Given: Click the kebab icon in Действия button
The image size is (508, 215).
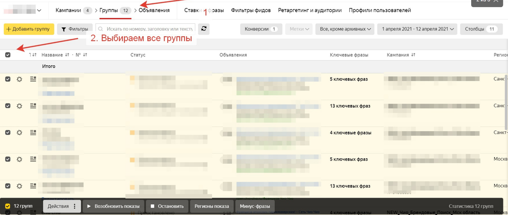Looking at the screenshot, I should point(75,206).
